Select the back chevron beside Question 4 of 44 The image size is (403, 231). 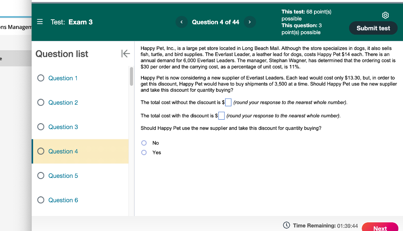coord(181,22)
